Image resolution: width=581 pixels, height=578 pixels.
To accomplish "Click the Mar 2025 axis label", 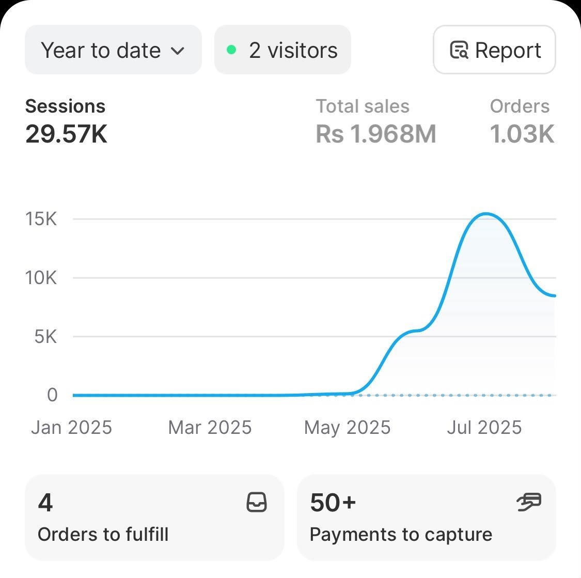I will (x=210, y=428).
